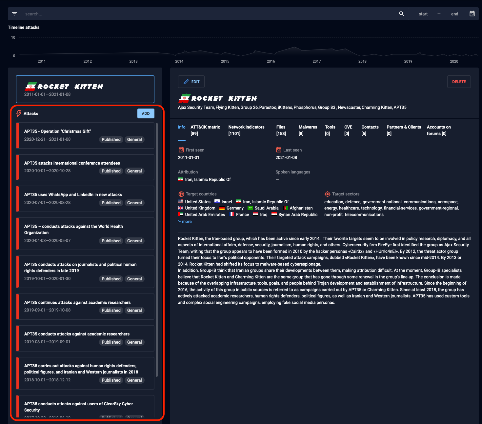
Task: Click the United Arab Emirates flag icon
Action: (x=181, y=214)
